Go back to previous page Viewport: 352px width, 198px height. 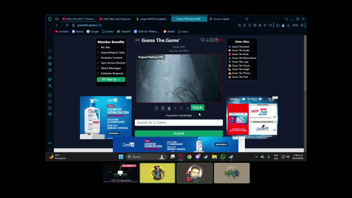[x=57, y=25]
